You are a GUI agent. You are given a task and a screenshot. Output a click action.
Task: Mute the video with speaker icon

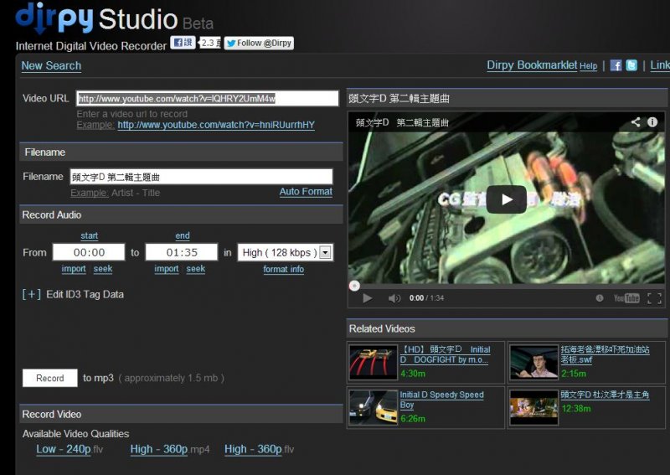tap(394, 298)
